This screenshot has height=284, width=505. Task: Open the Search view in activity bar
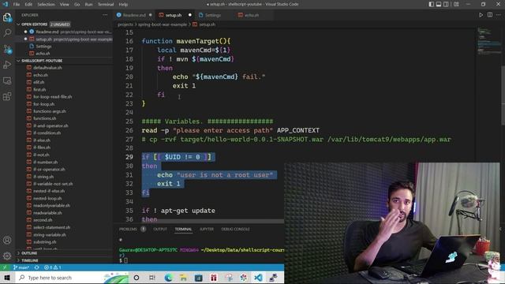tap(7, 32)
